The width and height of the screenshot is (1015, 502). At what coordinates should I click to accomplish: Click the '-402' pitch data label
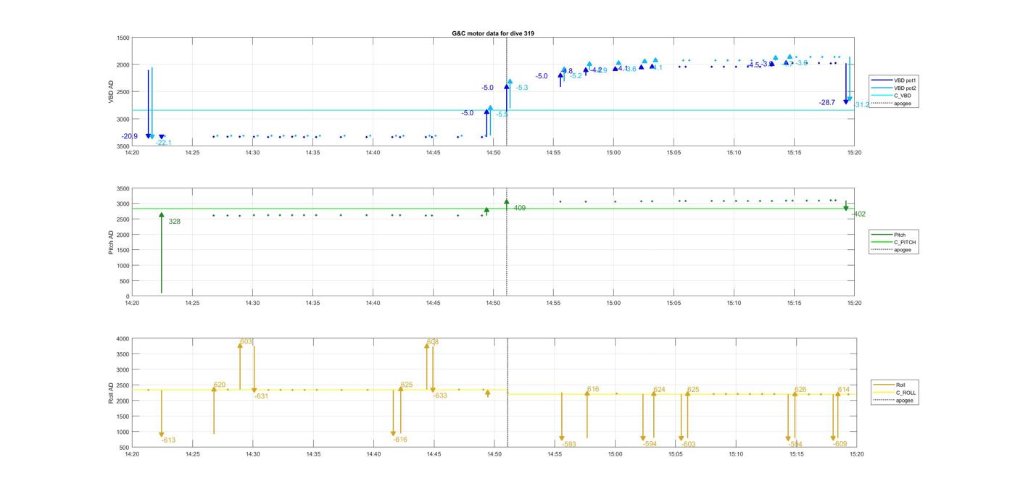[x=858, y=214]
